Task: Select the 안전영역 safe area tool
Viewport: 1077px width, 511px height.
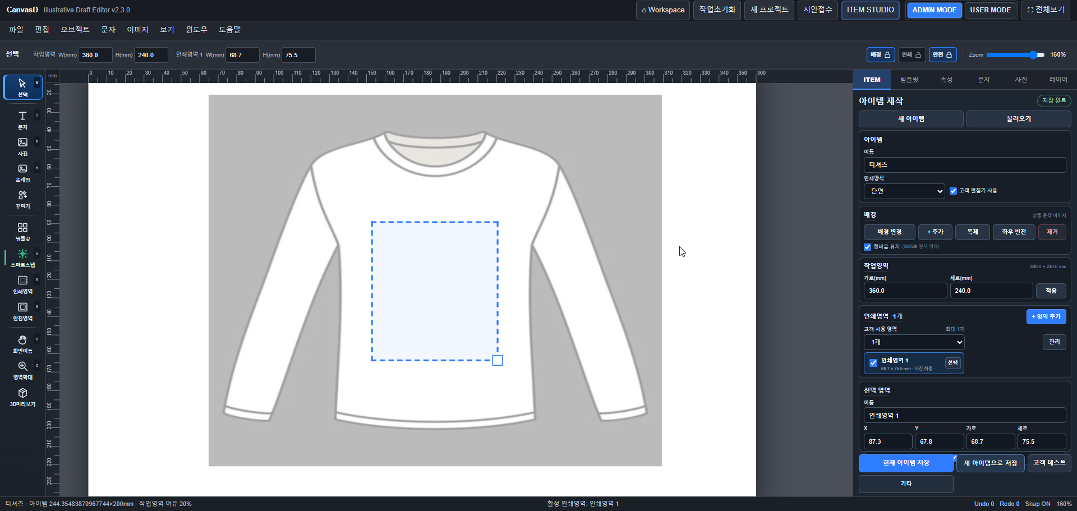Action: [22, 311]
